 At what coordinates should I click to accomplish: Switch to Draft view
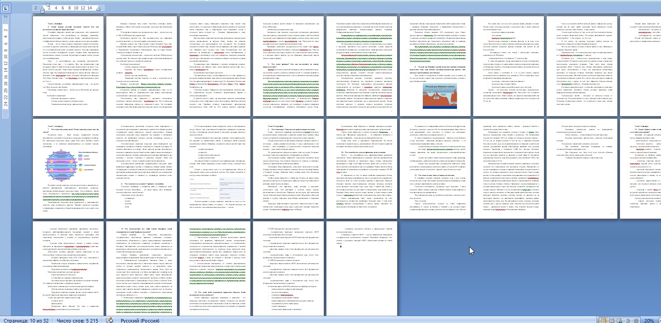(636, 320)
